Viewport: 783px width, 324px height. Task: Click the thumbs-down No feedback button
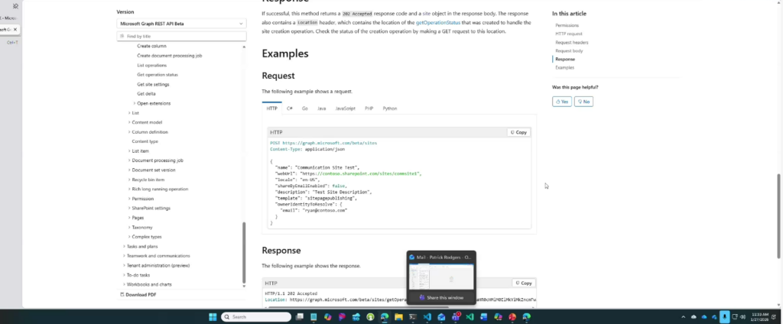click(x=583, y=102)
